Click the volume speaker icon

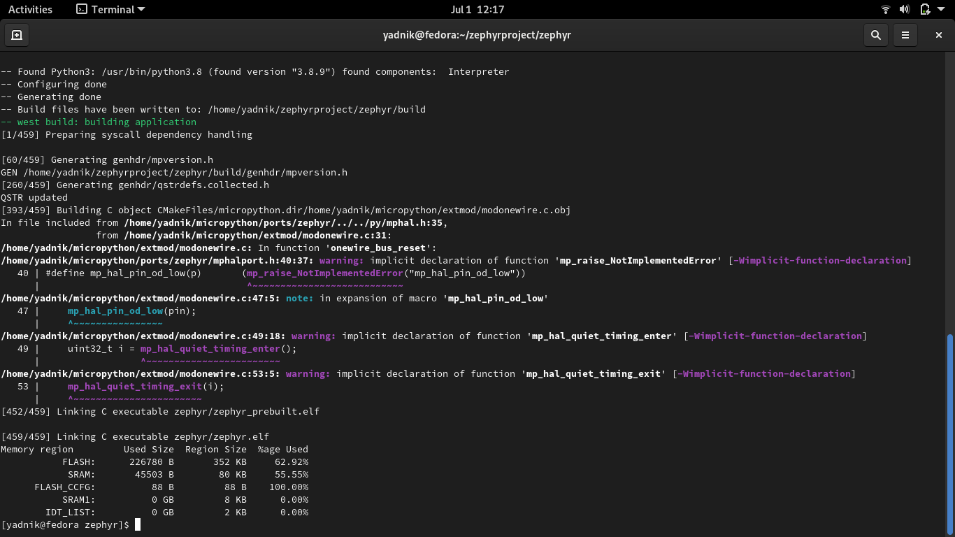point(905,9)
